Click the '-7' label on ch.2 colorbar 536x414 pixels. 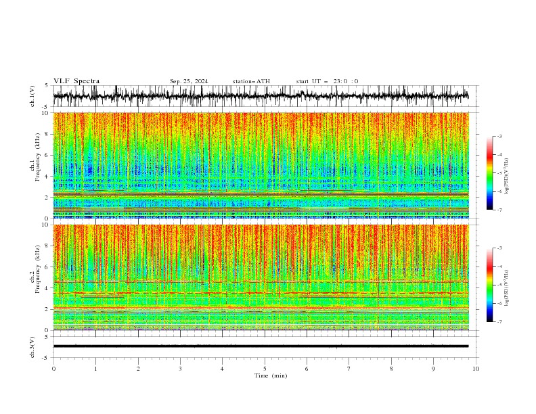point(499,321)
